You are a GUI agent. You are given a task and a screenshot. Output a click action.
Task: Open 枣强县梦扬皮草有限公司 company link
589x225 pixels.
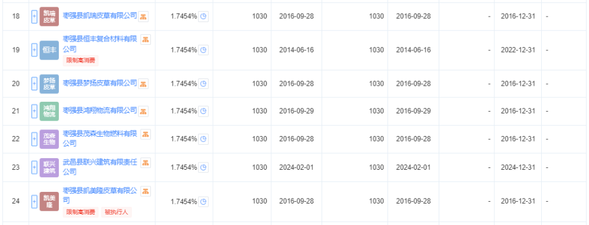pyautogui.click(x=100, y=83)
